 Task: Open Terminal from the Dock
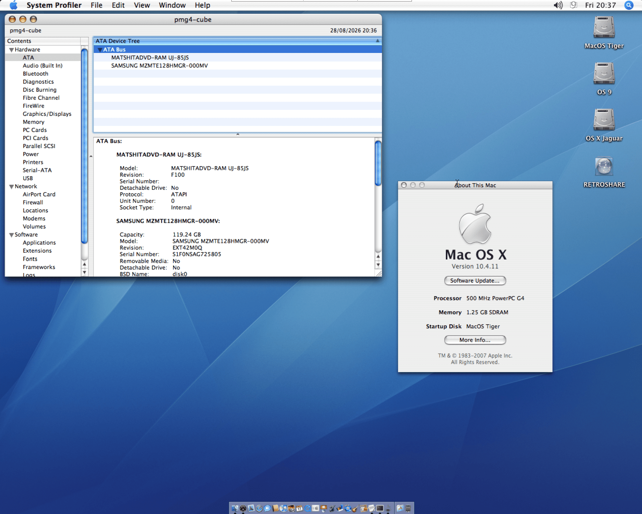click(x=380, y=508)
